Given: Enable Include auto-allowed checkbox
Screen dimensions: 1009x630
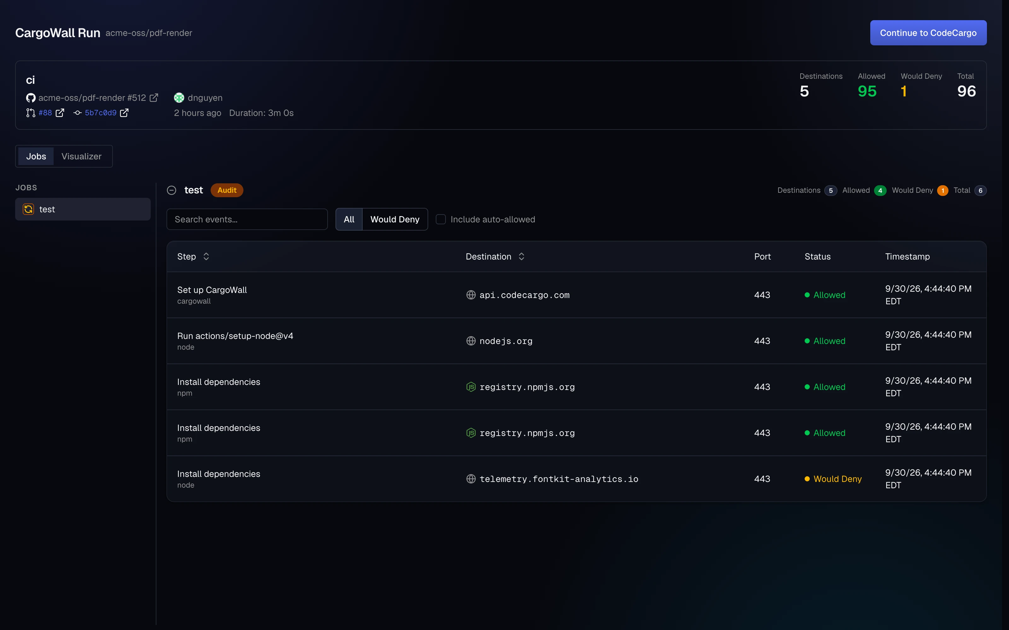Looking at the screenshot, I should [441, 219].
